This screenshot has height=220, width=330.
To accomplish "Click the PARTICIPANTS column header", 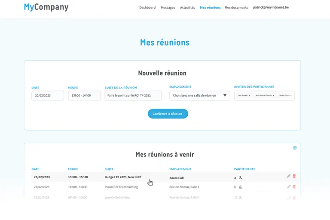I will point(244,169).
